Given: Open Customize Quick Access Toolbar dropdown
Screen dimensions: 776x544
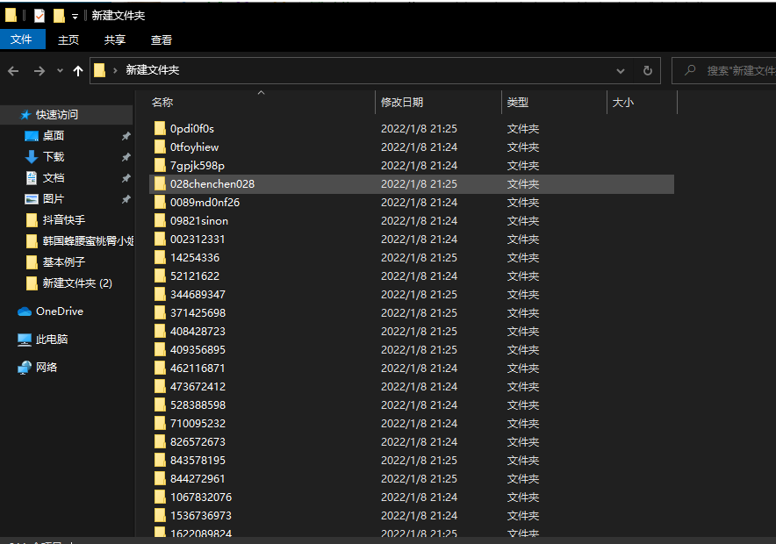Looking at the screenshot, I should point(75,17).
